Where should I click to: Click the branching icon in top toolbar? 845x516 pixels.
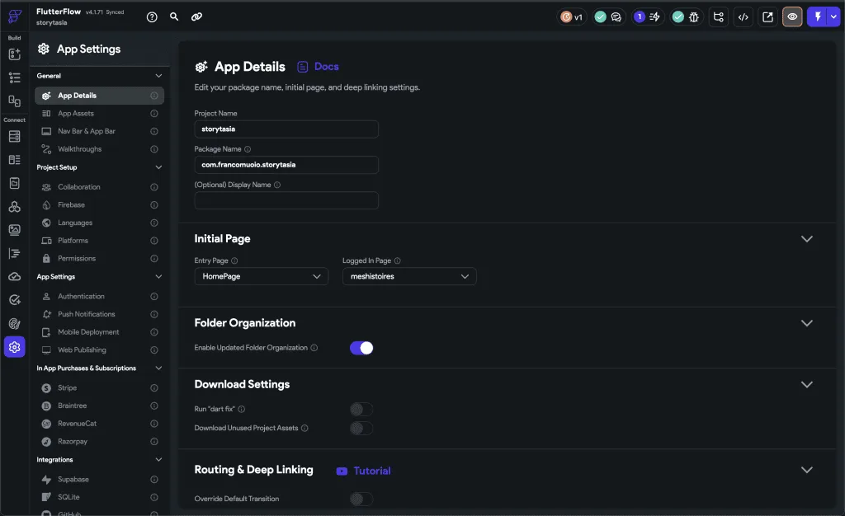[718, 16]
